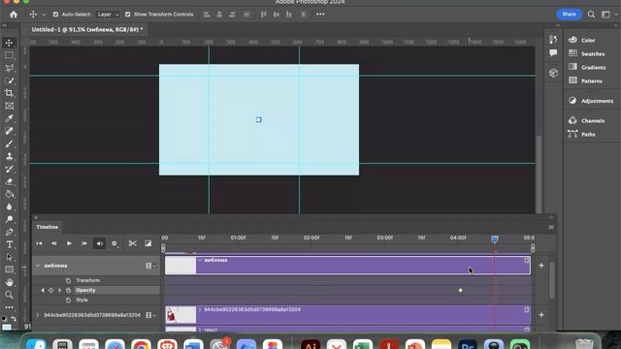The height and width of the screenshot is (349, 621).
Task: Open Timeline playback settings gear
Action: (114, 243)
